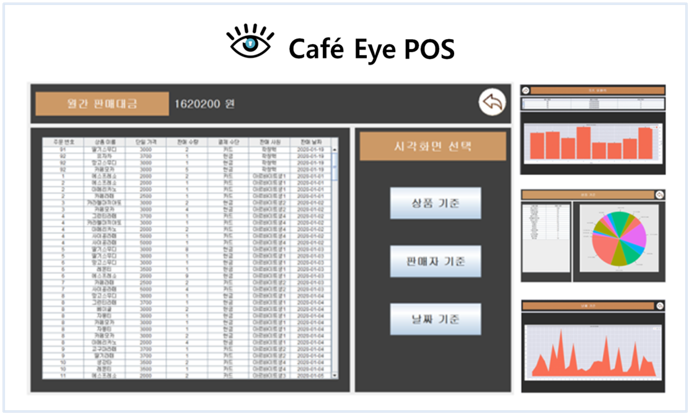Screen dimensions: 689x414
Task: Select the 주문 번호 column header
Action: coord(63,142)
